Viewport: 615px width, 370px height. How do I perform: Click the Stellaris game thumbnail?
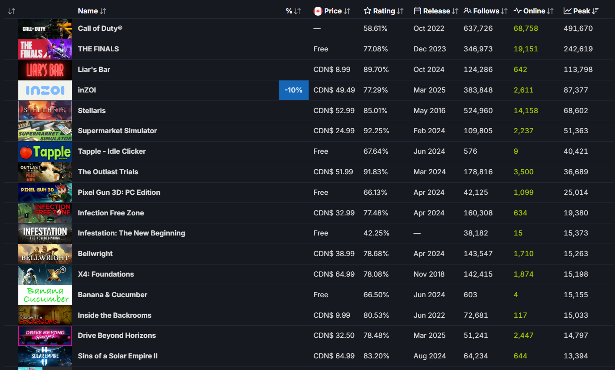(45, 111)
